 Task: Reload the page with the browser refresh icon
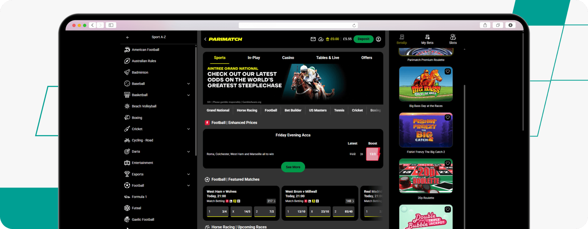click(354, 25)
